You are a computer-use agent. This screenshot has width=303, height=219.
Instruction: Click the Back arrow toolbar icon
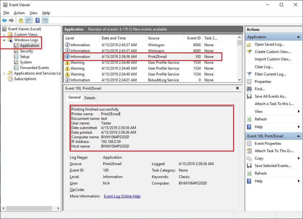(4, 20)
